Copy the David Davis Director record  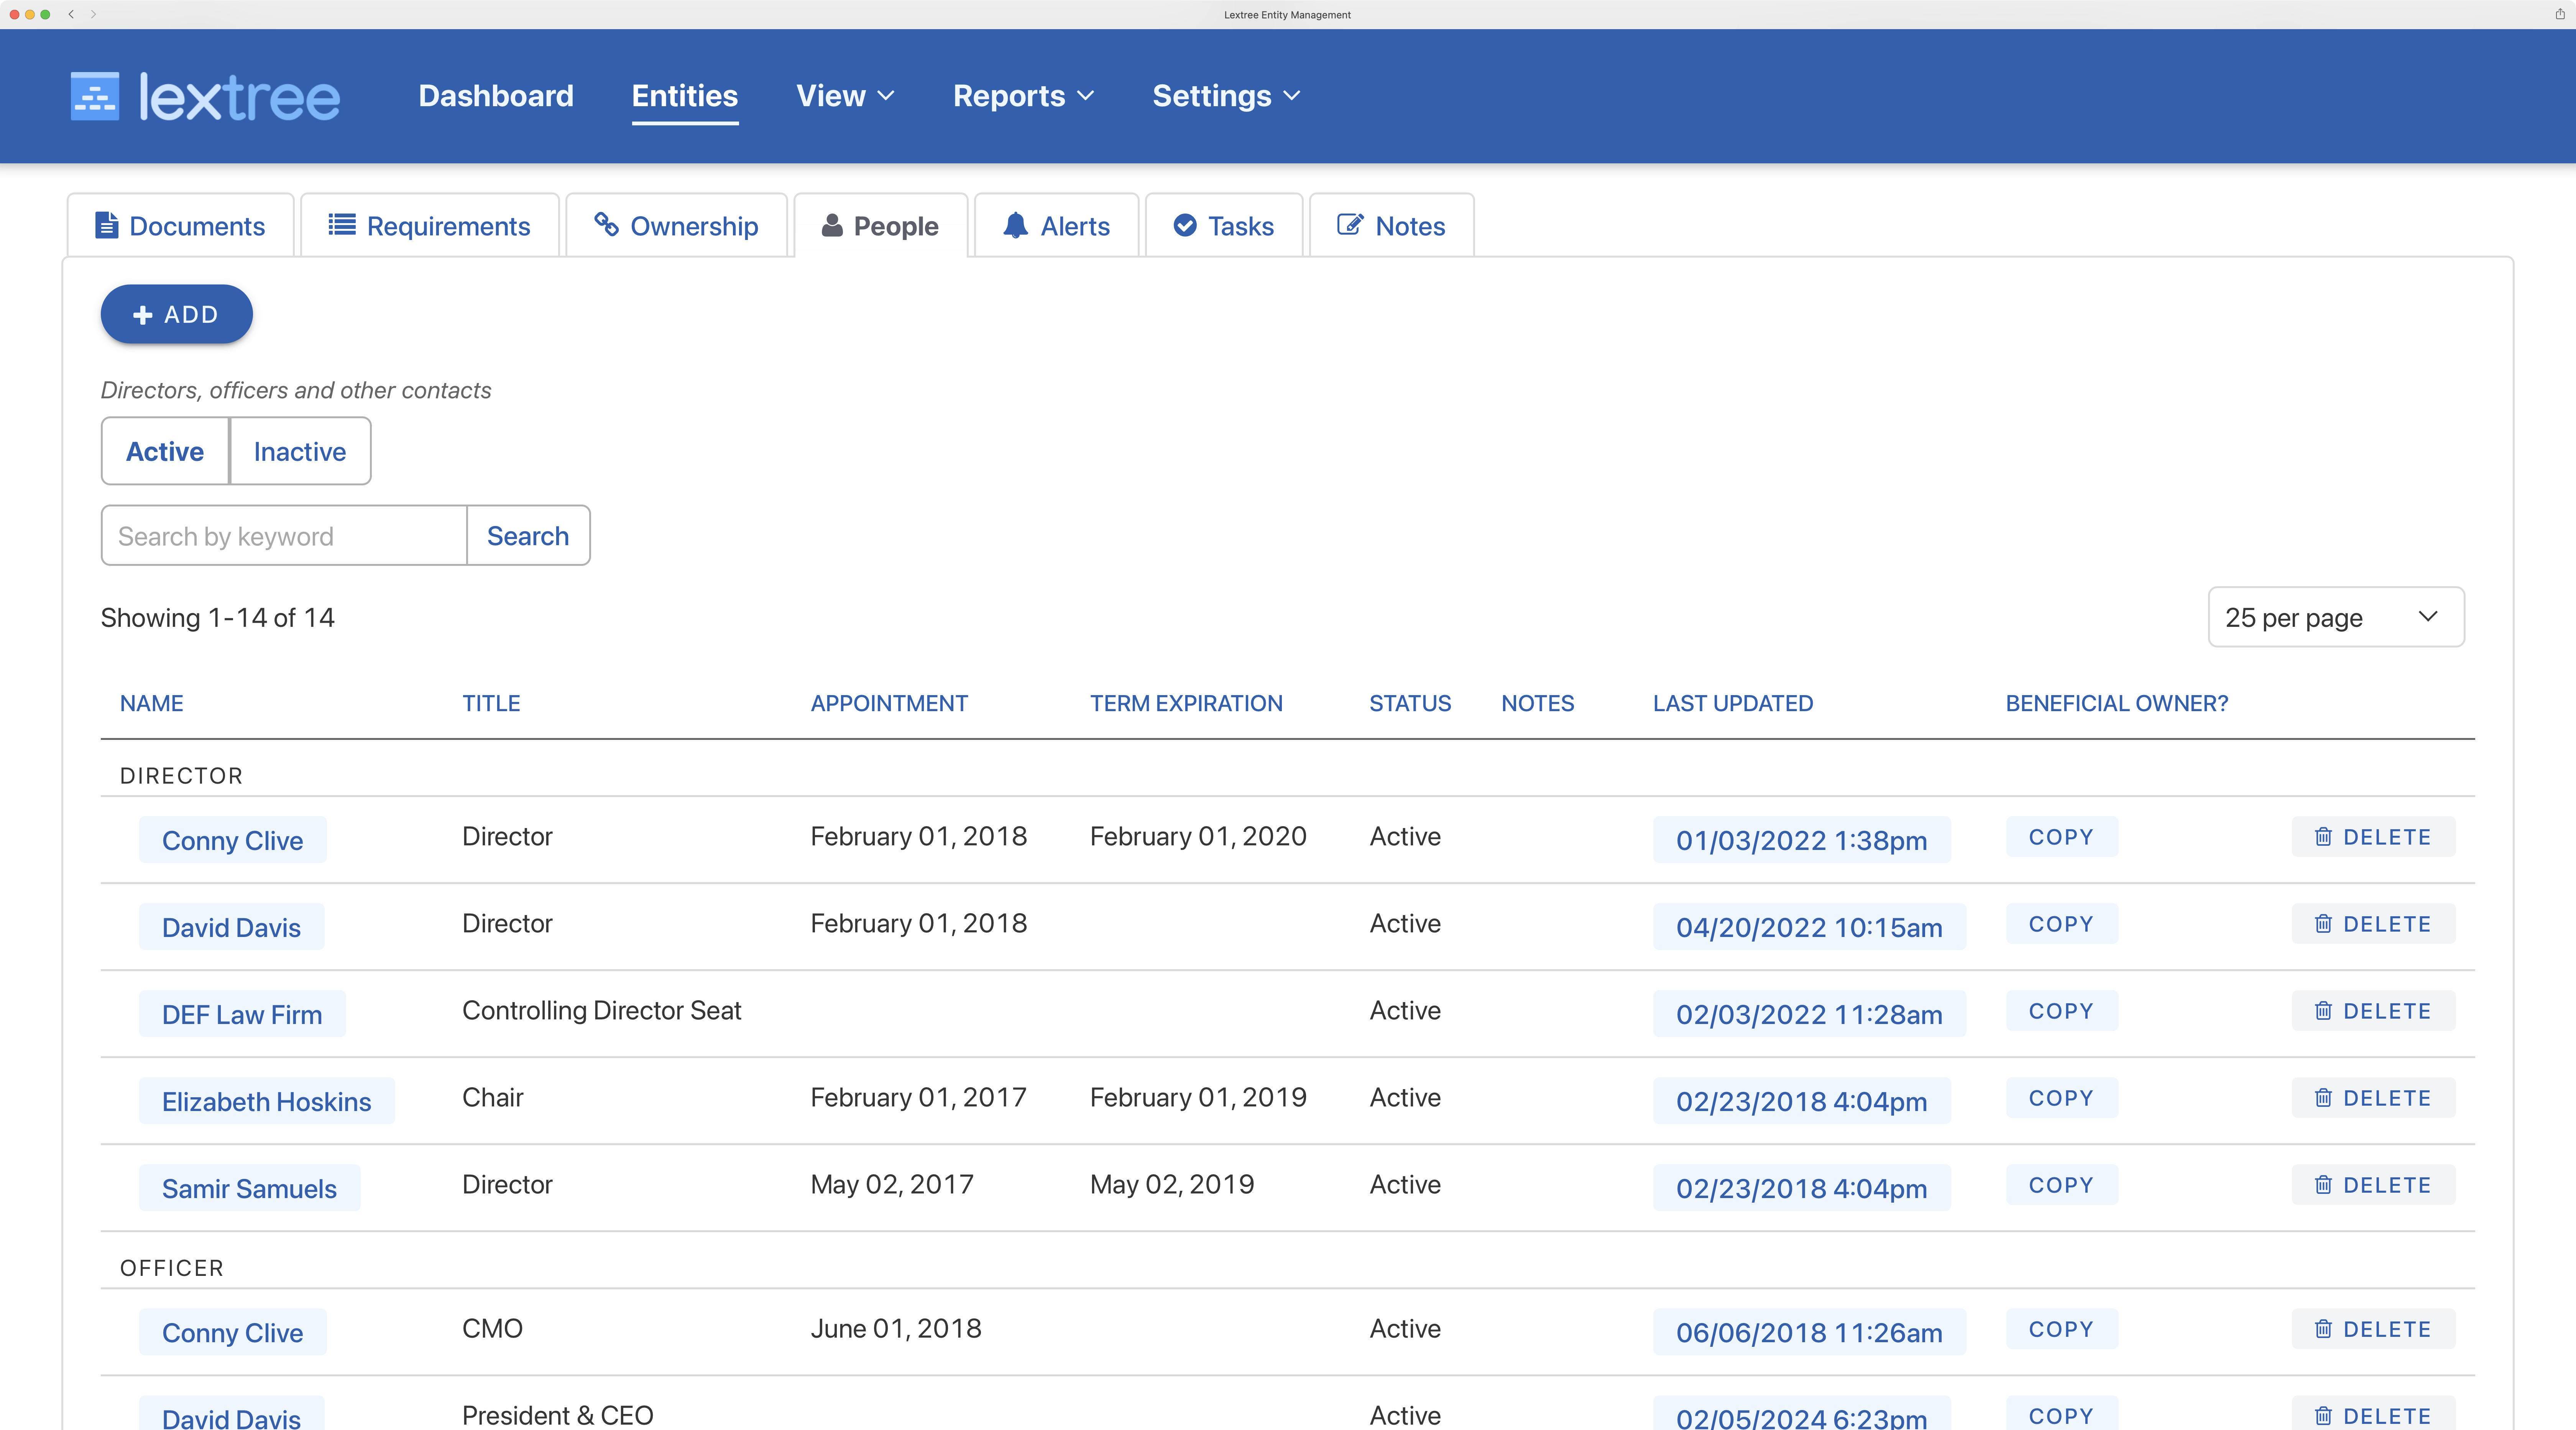[2061, 924]
